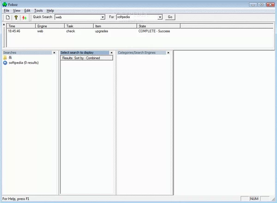
Task: Click the Go button
Action: click(x=170, y=17)
